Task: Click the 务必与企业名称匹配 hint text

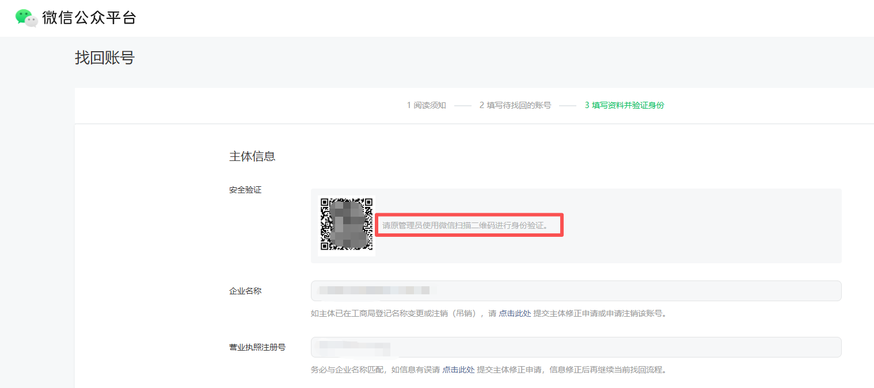Action: (489, 370)
